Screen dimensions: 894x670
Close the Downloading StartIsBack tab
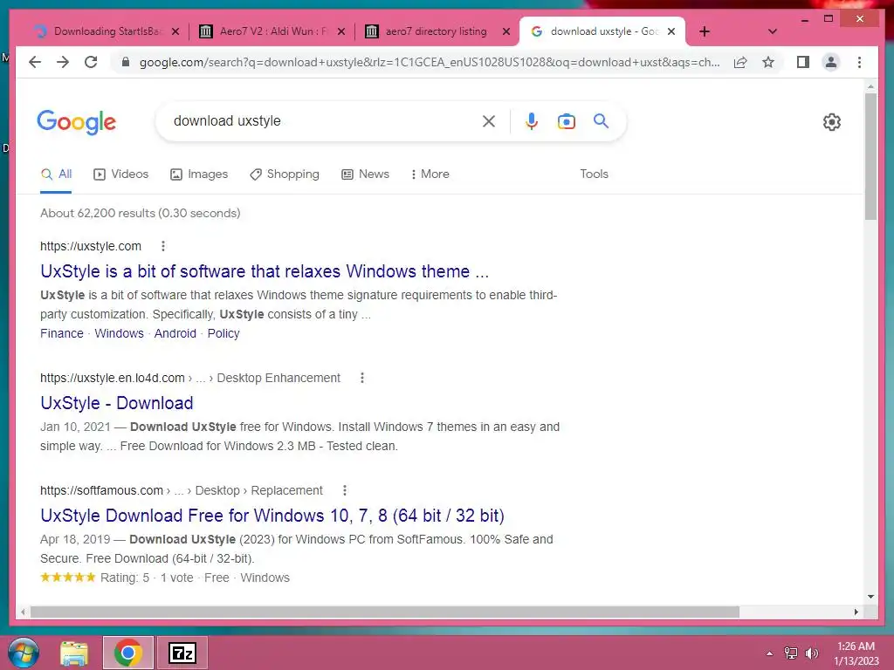coord(175,31)
